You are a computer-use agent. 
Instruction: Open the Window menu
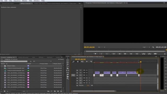tap(37, 1)
